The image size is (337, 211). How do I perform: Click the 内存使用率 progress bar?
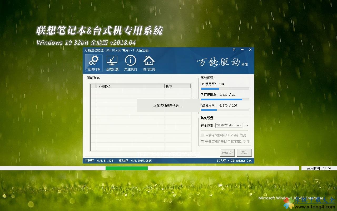pyautogui.click(x=225, y=99)
